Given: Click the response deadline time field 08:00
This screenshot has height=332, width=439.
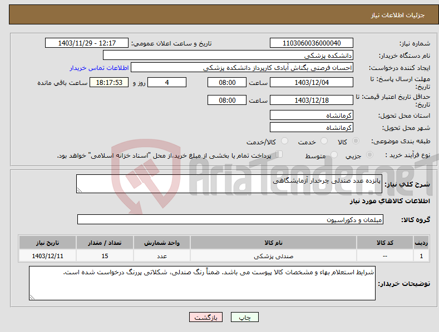Looking at the screenshot, I should pos(227,82).
